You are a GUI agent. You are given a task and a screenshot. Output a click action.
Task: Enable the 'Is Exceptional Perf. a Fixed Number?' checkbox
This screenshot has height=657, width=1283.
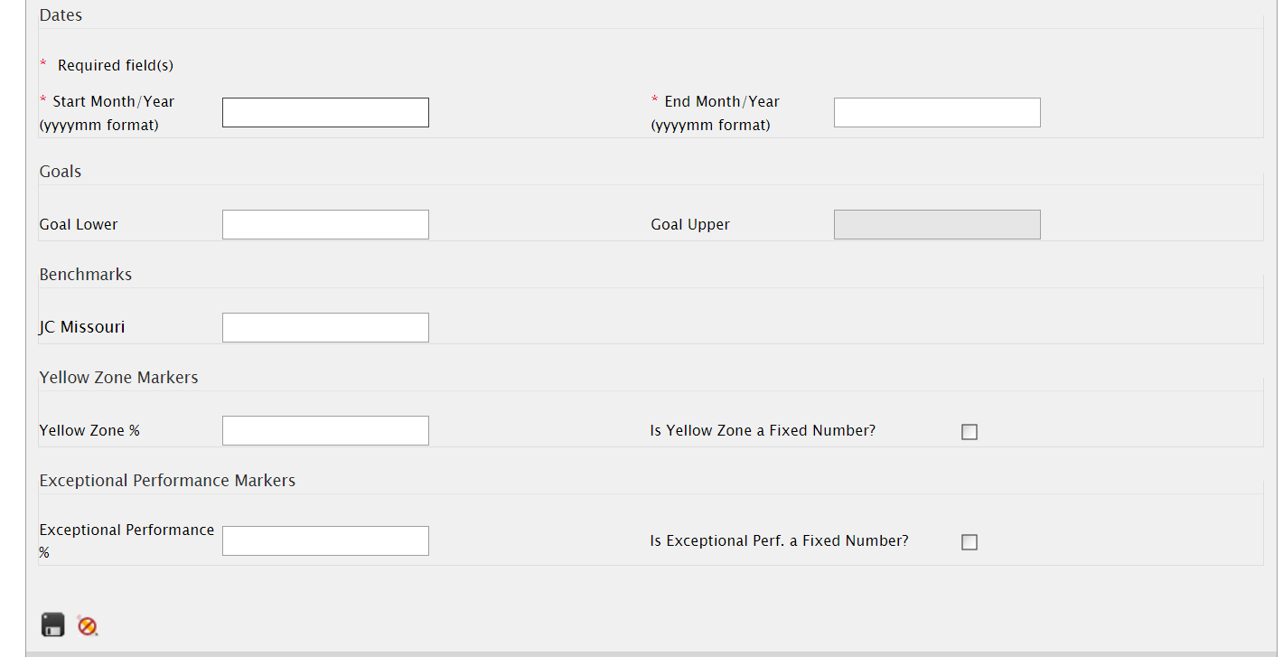[969, 542]
